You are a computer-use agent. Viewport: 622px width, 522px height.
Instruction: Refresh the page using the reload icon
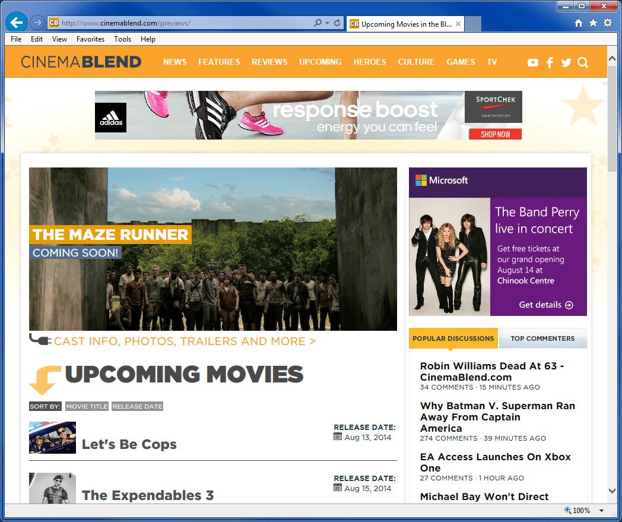point(337,23)
